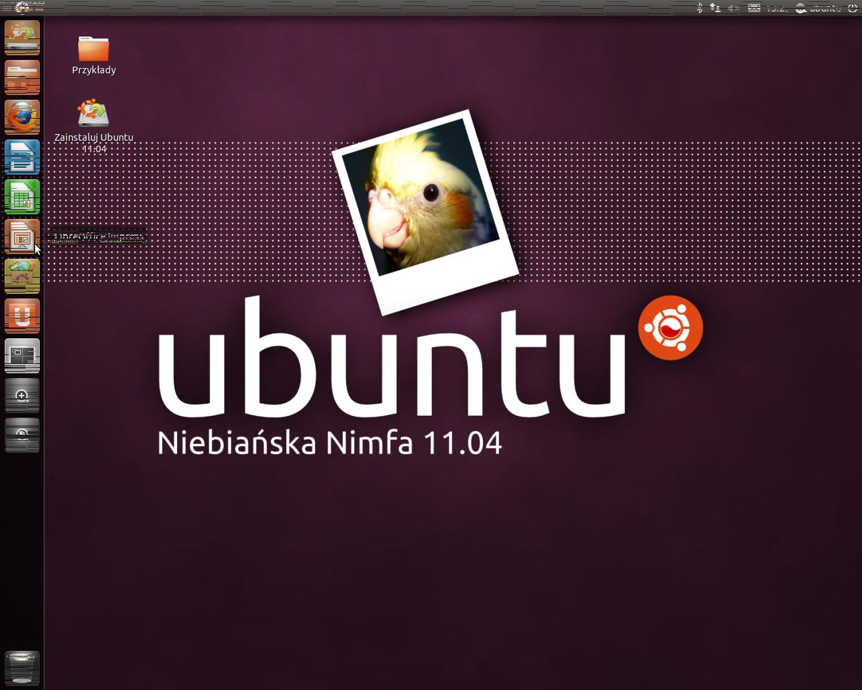The width and height of the screenshot is (862, 690).
Task: Open the network connection indicator
Action: point(715,7)
